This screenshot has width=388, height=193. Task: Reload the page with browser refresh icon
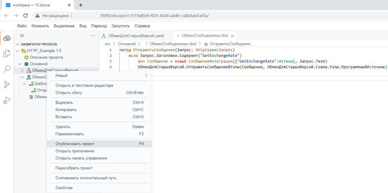[26, 16]
